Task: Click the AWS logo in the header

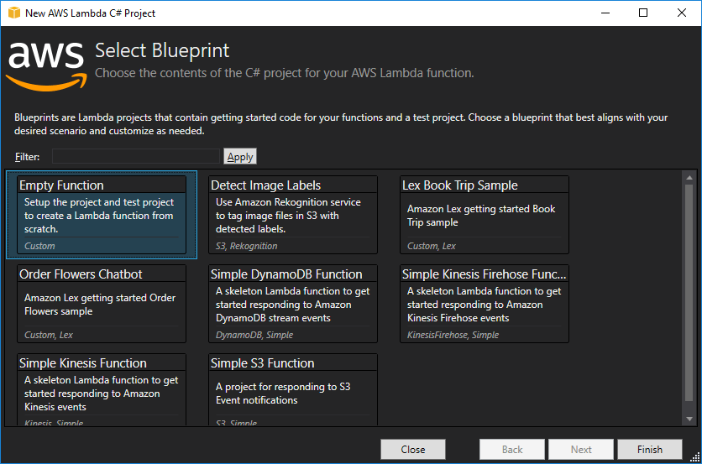Action: (46, 62)
